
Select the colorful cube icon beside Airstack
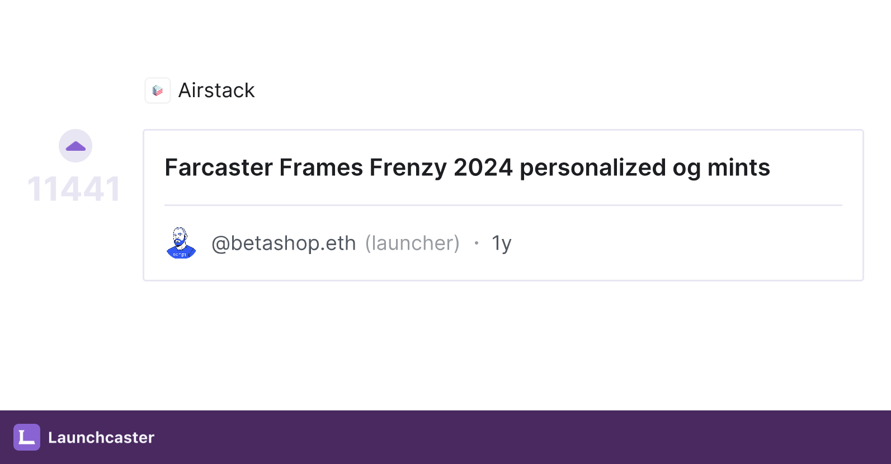(x=157, y=90)
